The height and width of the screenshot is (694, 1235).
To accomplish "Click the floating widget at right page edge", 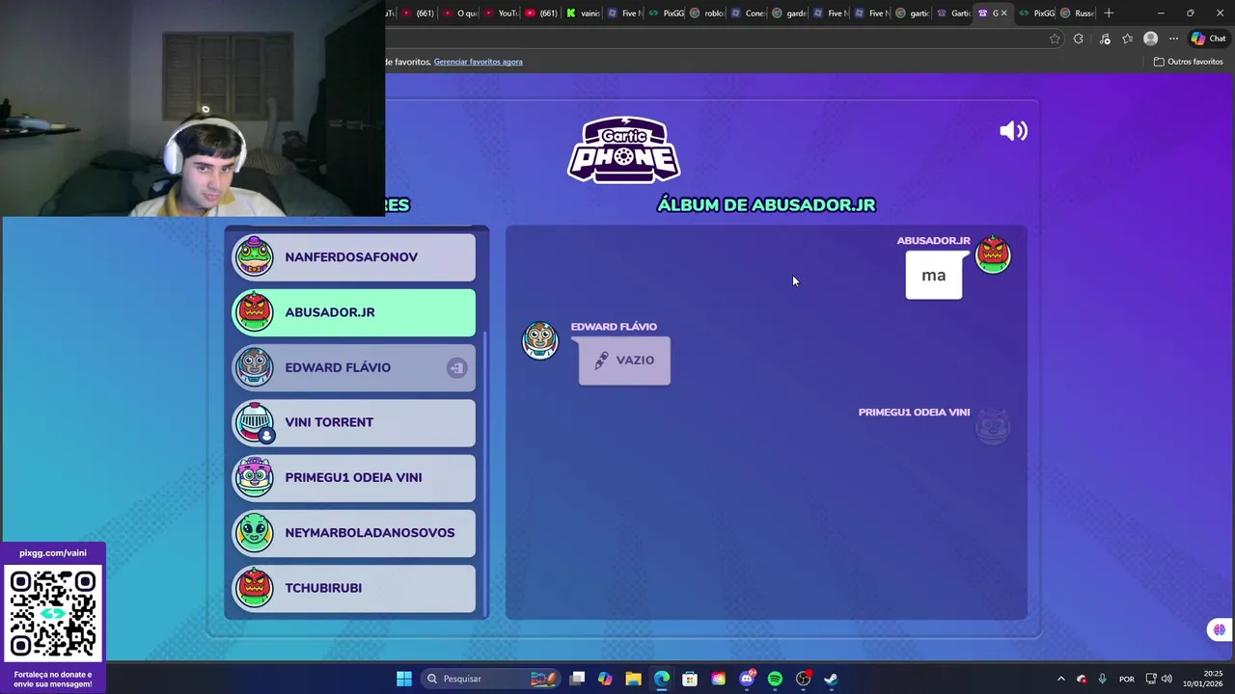I will (1219, 629).
